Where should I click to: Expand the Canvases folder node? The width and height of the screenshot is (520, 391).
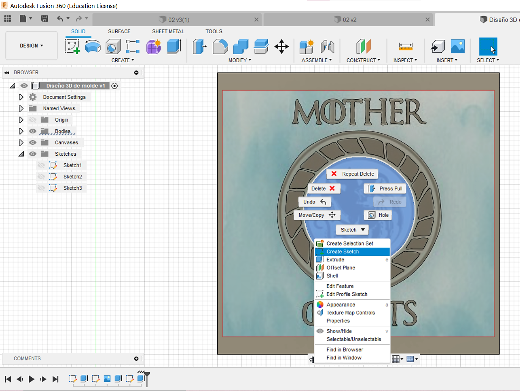point(21,142)
